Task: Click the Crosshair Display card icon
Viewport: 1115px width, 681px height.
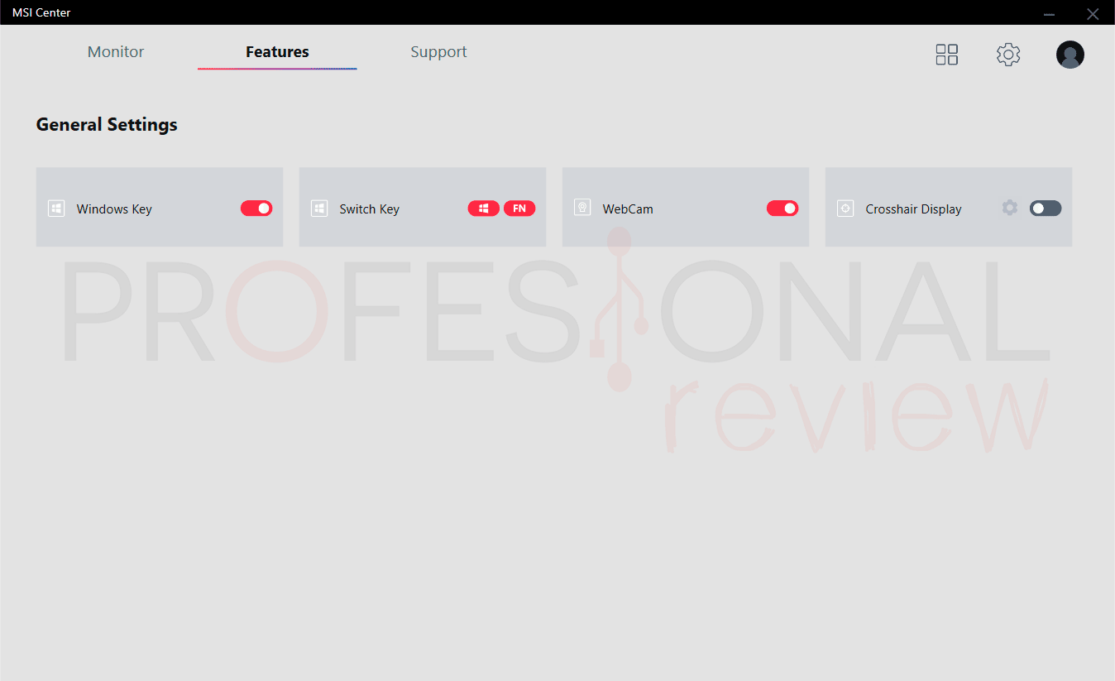Action: [845, 209]
